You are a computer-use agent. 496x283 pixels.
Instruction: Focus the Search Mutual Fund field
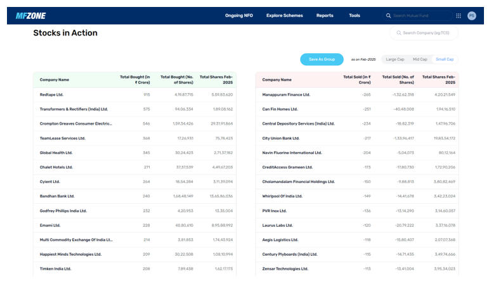pos(417,16)
